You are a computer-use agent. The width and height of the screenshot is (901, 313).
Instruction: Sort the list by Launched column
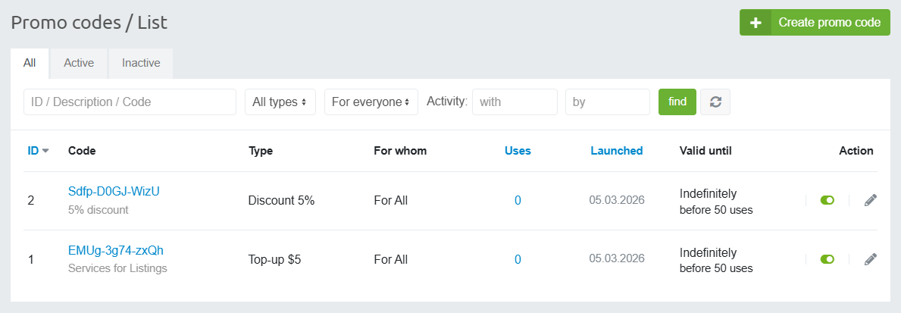(616, 151)
